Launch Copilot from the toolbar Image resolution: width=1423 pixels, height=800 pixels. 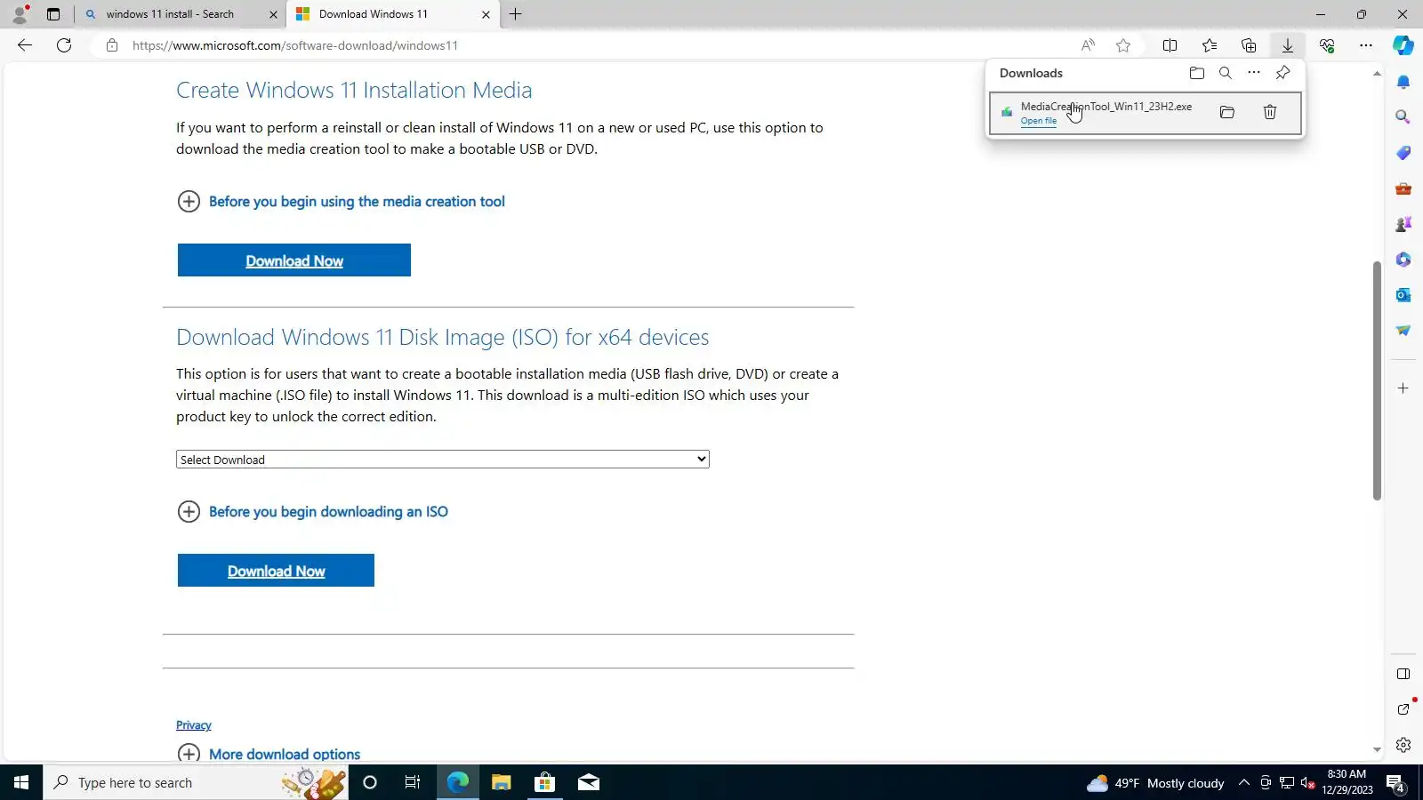(x=1403, y=45)
